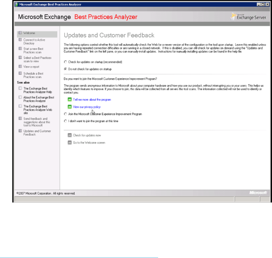
Task: Click the application icon in the title bar
Action: (x=17, y=4)
